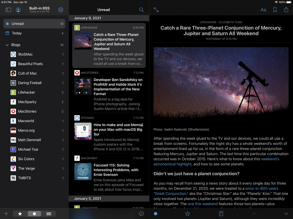
Task: Open the Memoji on macOS Big Sur article
Action: click(109, 133)
